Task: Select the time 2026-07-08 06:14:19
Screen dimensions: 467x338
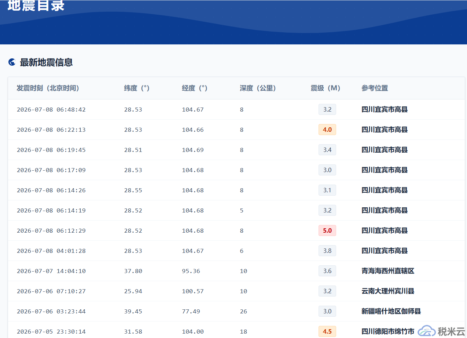Action: (51, 211)
